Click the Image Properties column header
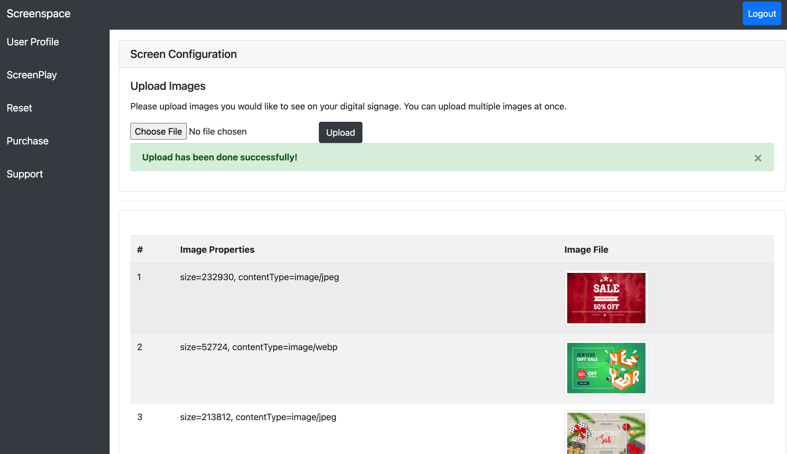Screen dimensions: 787x454 217,249
